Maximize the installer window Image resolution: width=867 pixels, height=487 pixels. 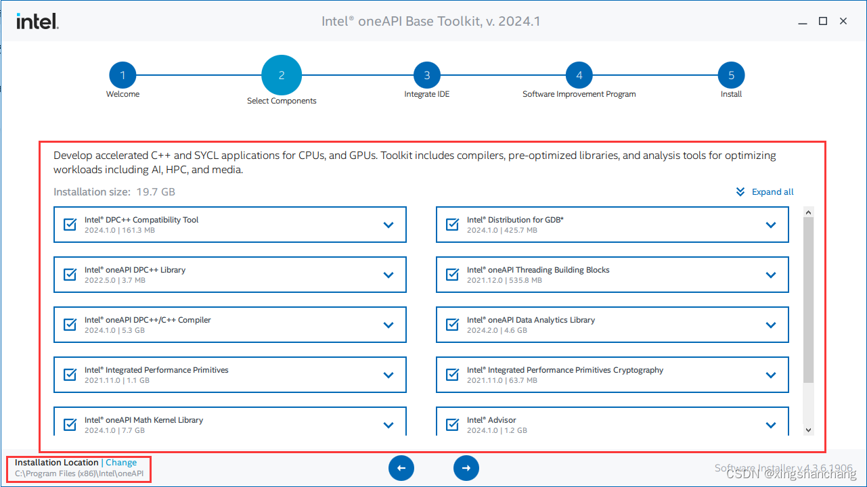coord(823,21)
